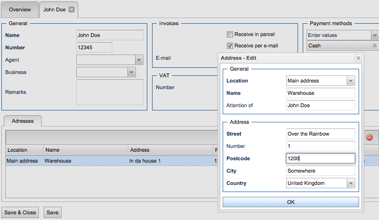Select the Adresses tab
The image size is (379, 220).
23,121
